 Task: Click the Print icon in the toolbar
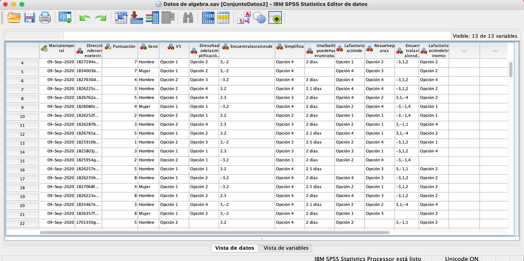[45, 17]
